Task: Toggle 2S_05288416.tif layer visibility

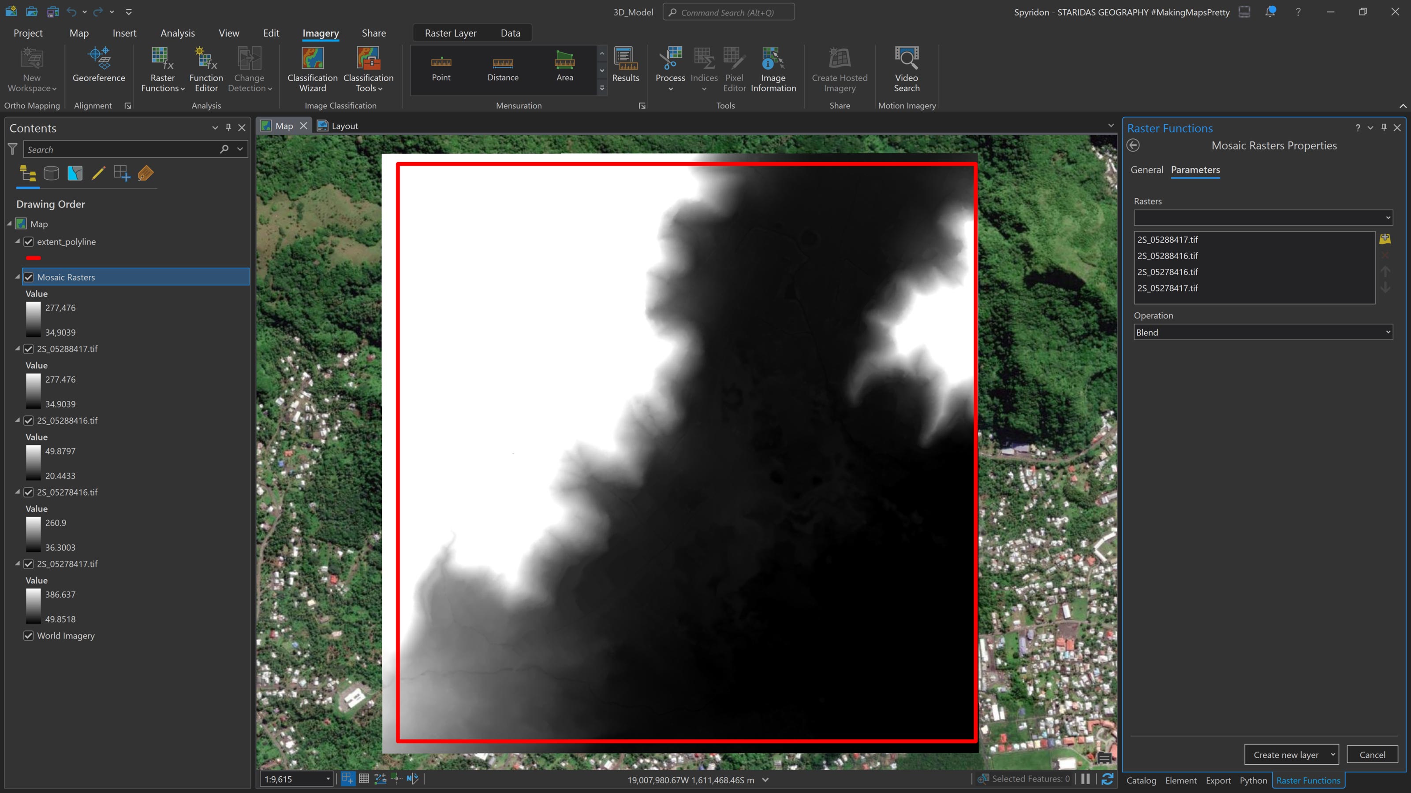Action: 29,421
